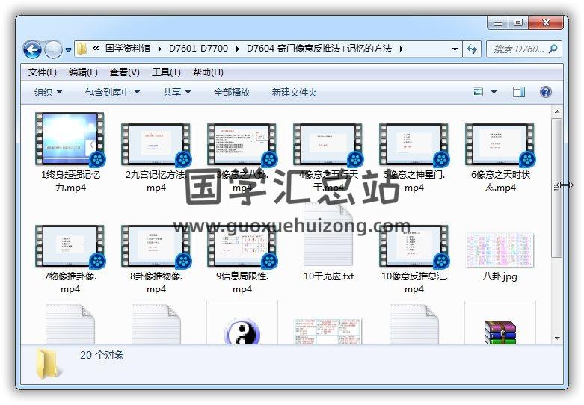Screen dimensions: 584x405
Task: Open address bar previous locations dropdown
Action: 455,49
